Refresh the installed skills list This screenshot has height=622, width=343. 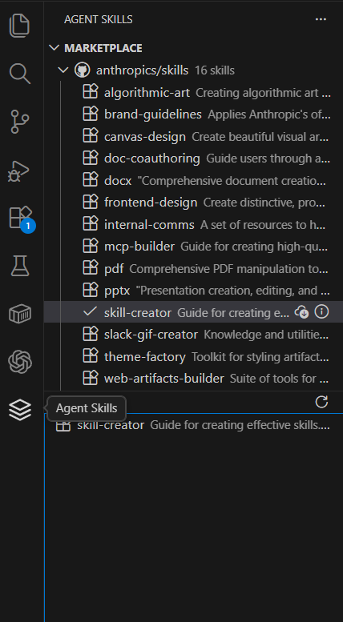click(x=321, y=402)
